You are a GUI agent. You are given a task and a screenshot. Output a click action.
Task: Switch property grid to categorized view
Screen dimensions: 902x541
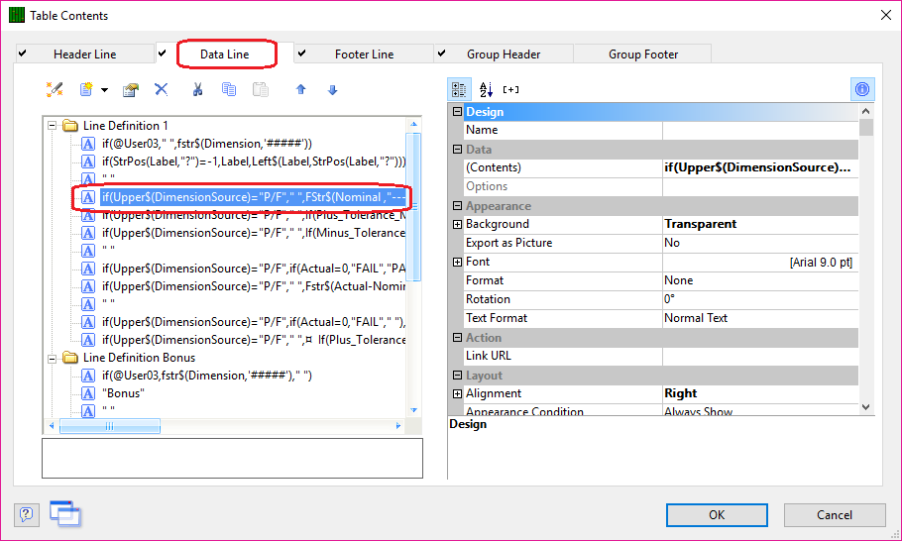pyautogui.click(x=459, y=89)
